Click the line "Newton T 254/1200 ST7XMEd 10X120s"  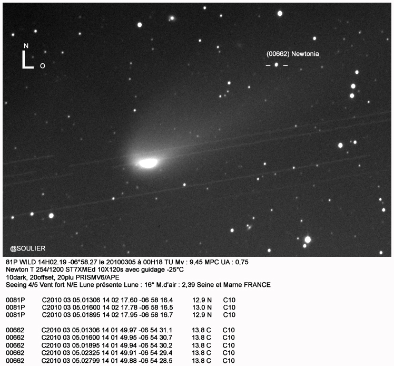[95, 269]
